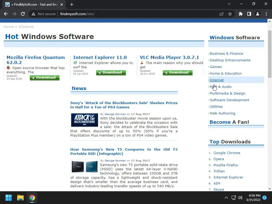The height and width of the screenshot is (204, 272).
Task: Click the scrollbar down arrow
Action: pyautogui.click(x=270, y=189)
